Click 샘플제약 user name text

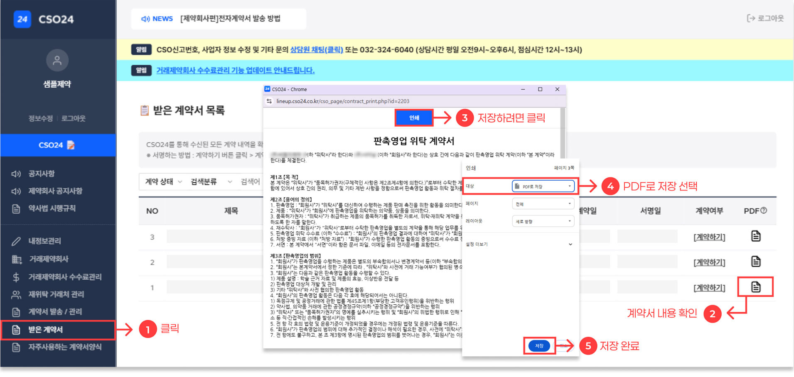click(x=57, y=84)
